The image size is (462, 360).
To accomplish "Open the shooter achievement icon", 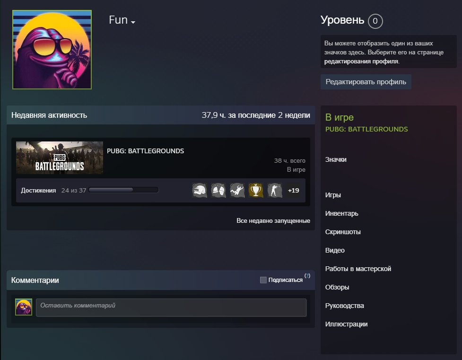I will pyautogui.click(x=275, y=190).
